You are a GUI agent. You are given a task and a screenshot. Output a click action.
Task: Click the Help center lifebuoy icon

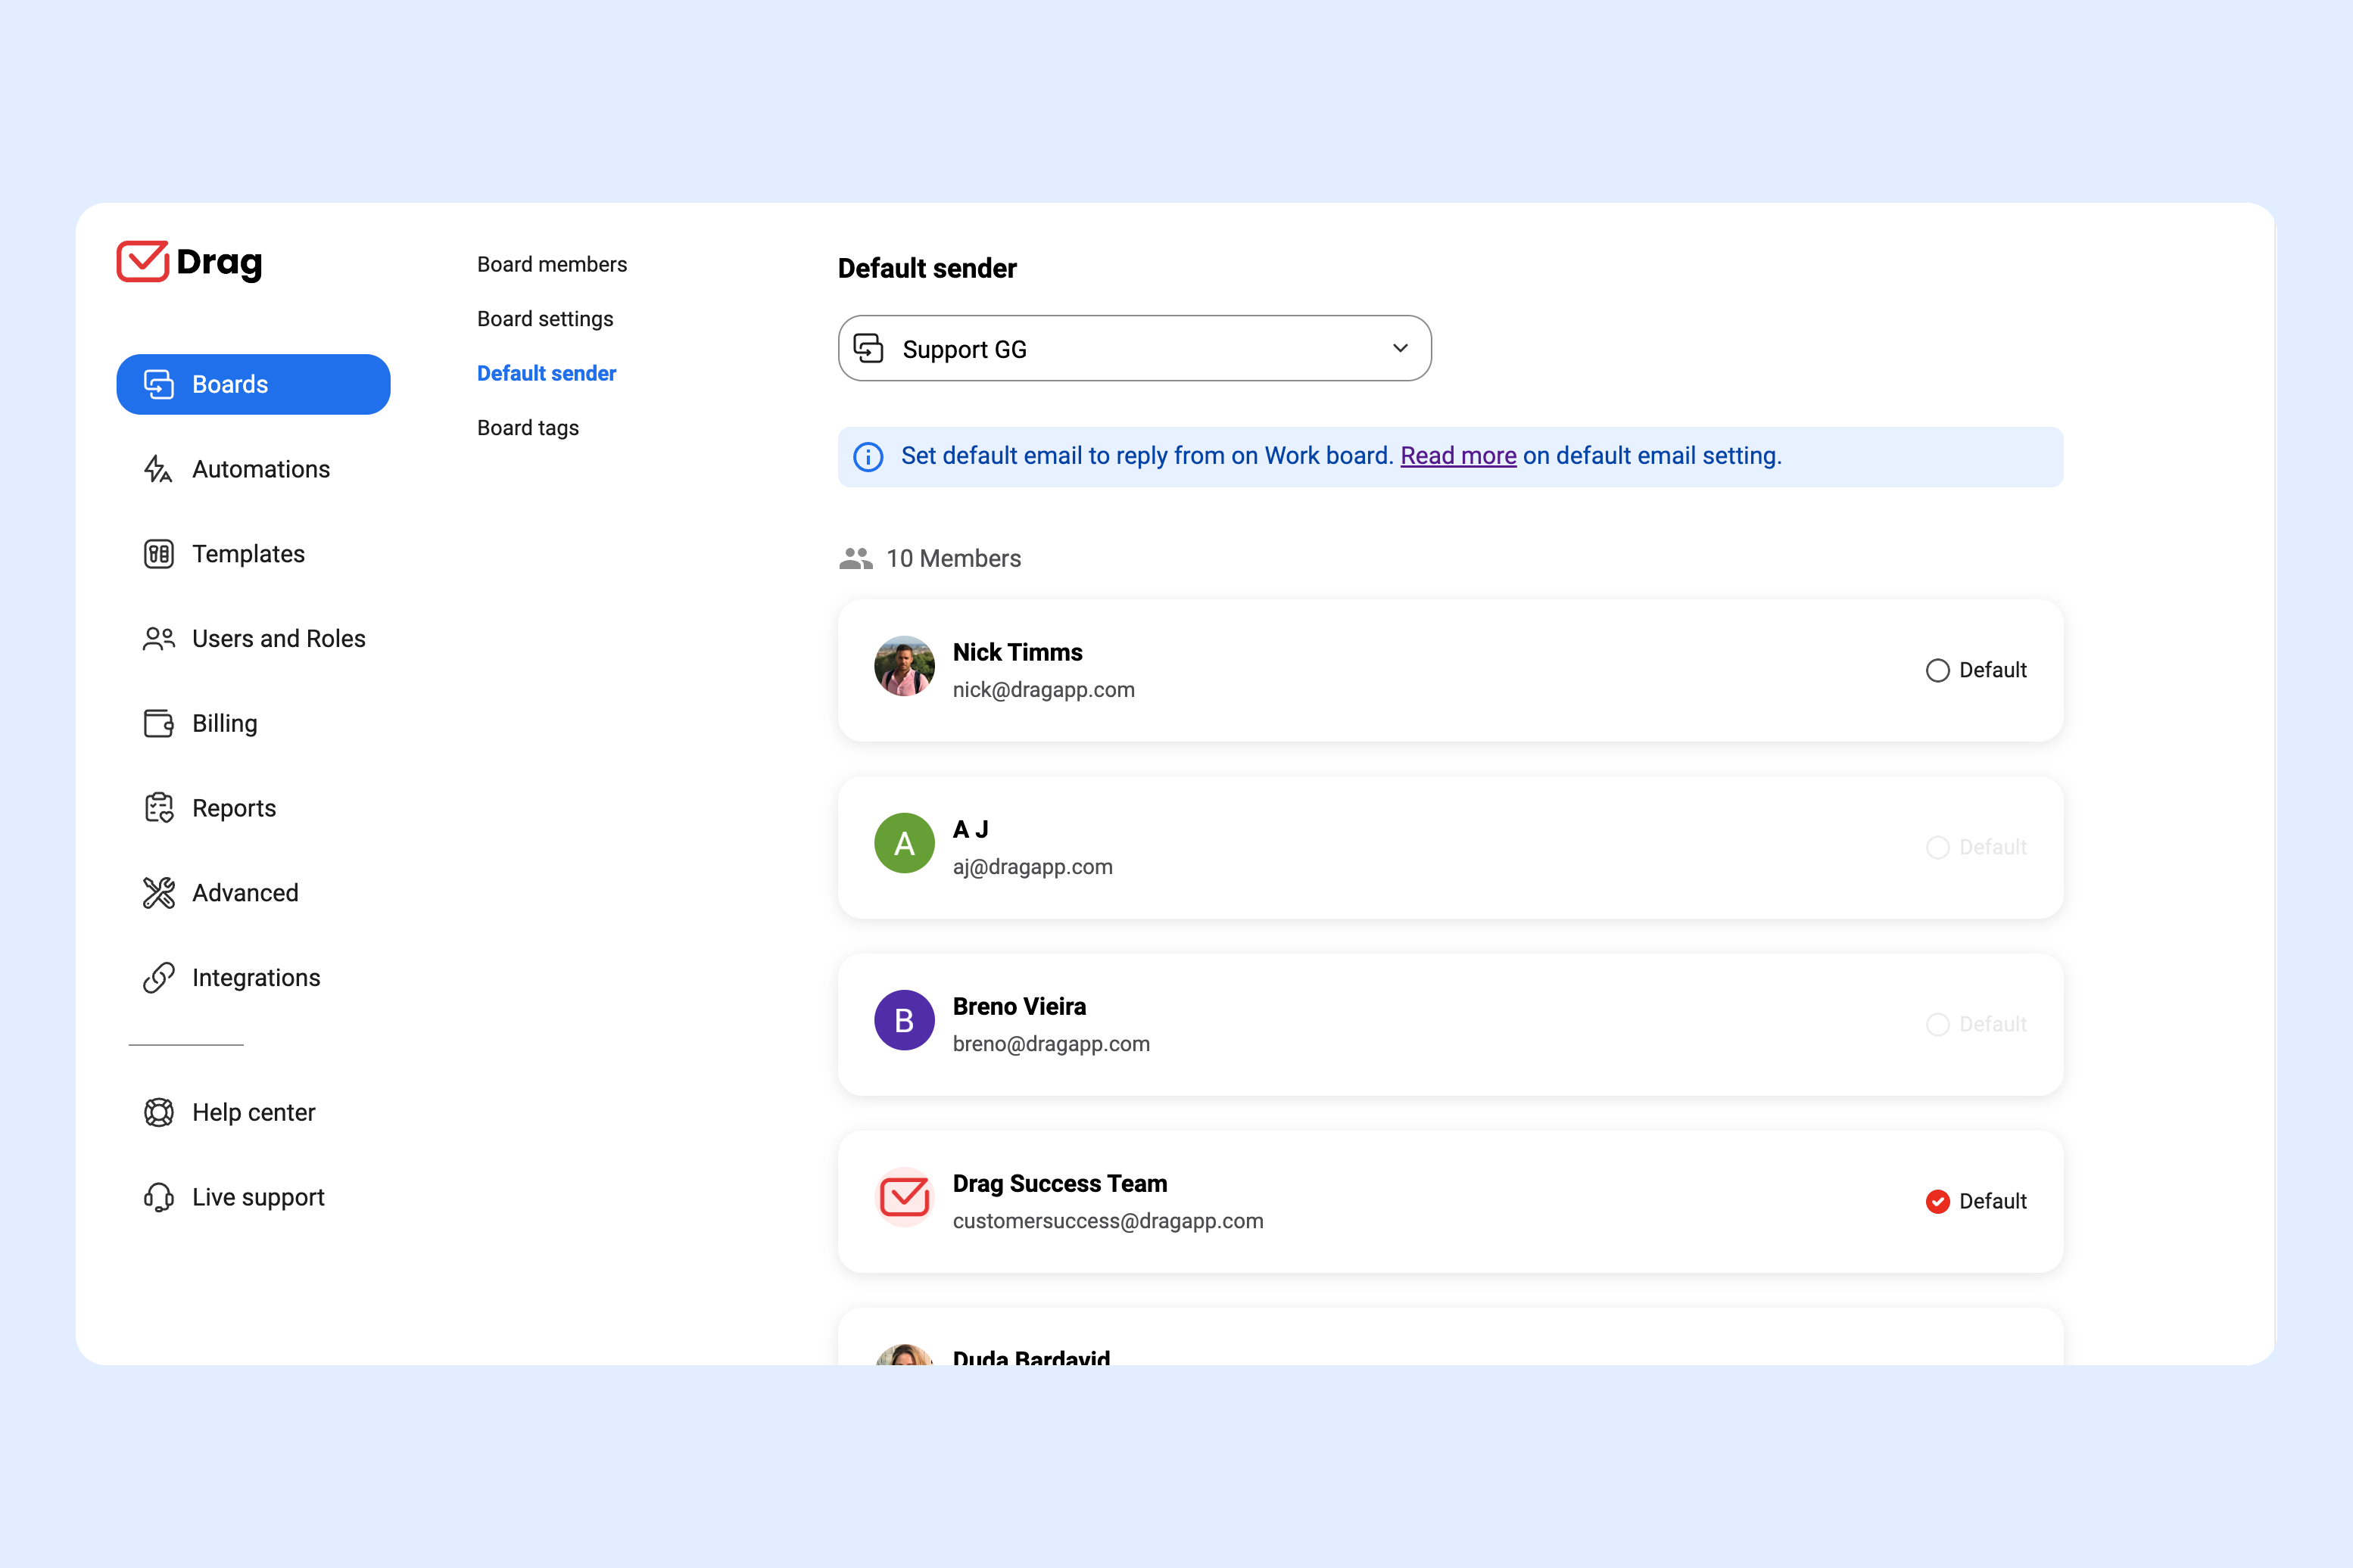pos(159,1112)
